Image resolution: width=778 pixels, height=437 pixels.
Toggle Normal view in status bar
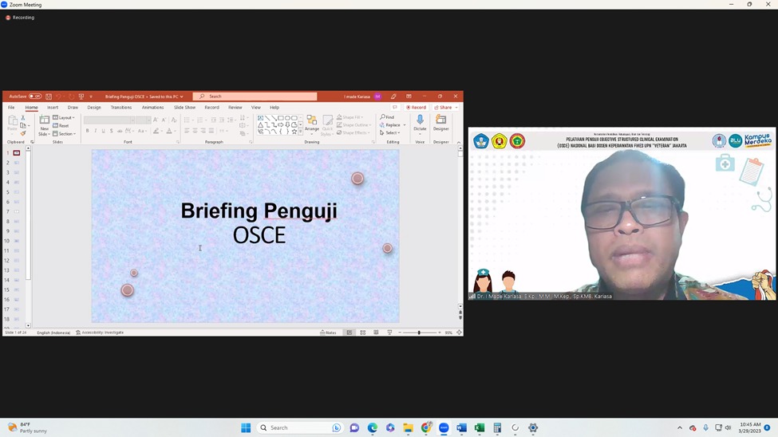coord(350,333)
